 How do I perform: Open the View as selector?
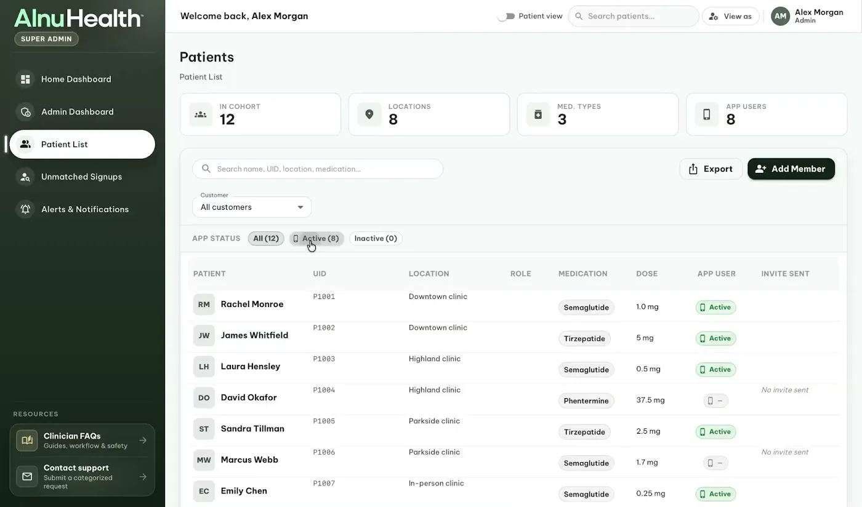tap(730, 16)
